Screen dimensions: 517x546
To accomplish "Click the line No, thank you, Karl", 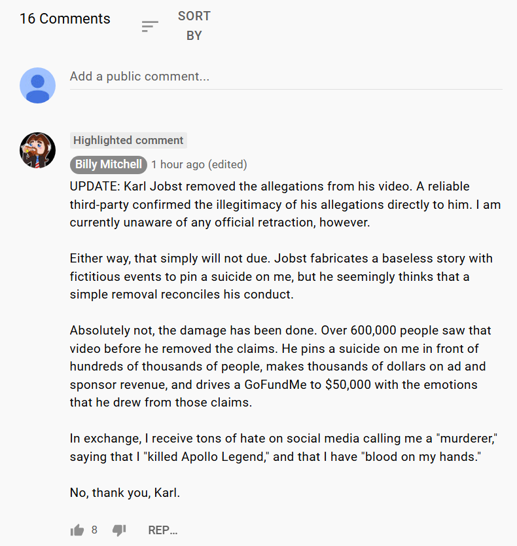I will [124, 493].
